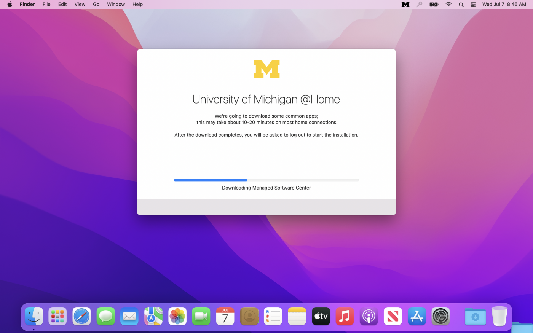This screenshot has width=533, height=333.
Task: Click the Wed Jul 7 8:46 AM clock
Action: point(504,4)
